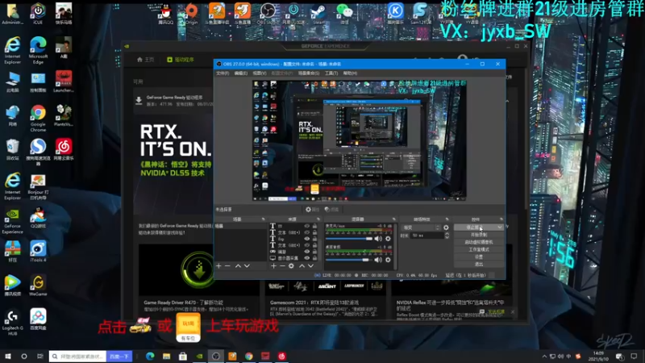Viewport: 645px width, 363px height.
Task: Remove the selected source with the minus icon
Action: 282,266
